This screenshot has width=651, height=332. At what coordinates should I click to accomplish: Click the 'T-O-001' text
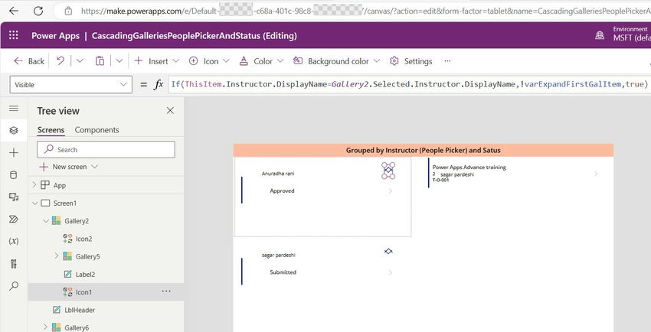440,181
